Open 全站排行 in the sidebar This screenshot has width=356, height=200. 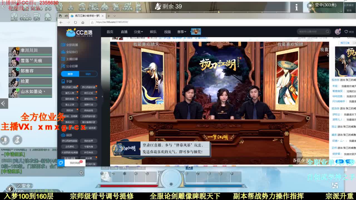click(x=70, y=52)
